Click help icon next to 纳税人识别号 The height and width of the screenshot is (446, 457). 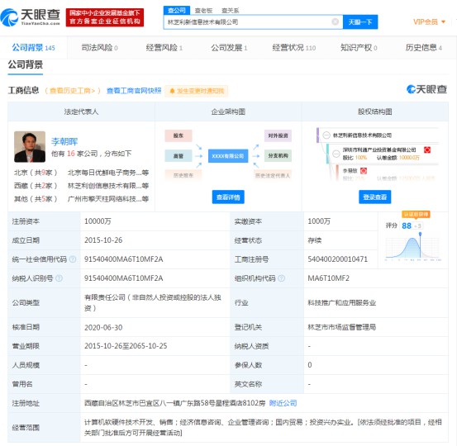[59, 278]
